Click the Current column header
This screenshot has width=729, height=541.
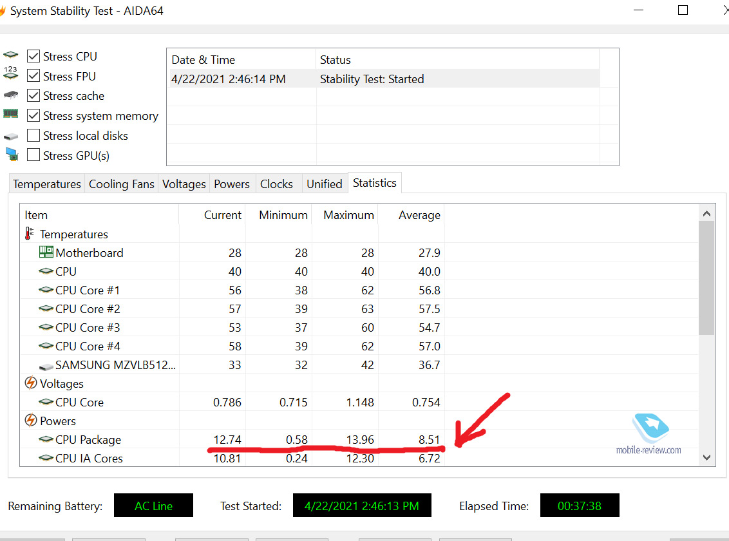(212, 214)
